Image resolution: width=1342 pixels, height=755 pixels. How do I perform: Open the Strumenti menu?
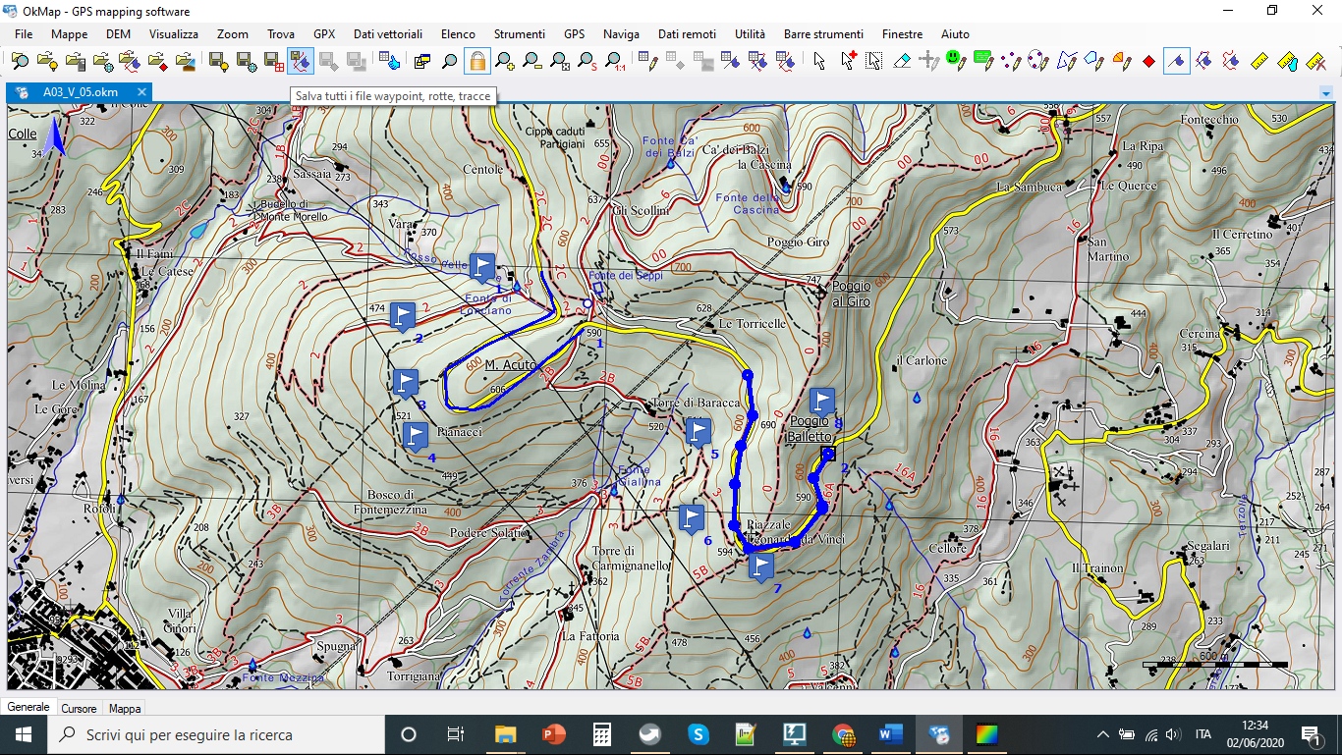coord(520,34)
